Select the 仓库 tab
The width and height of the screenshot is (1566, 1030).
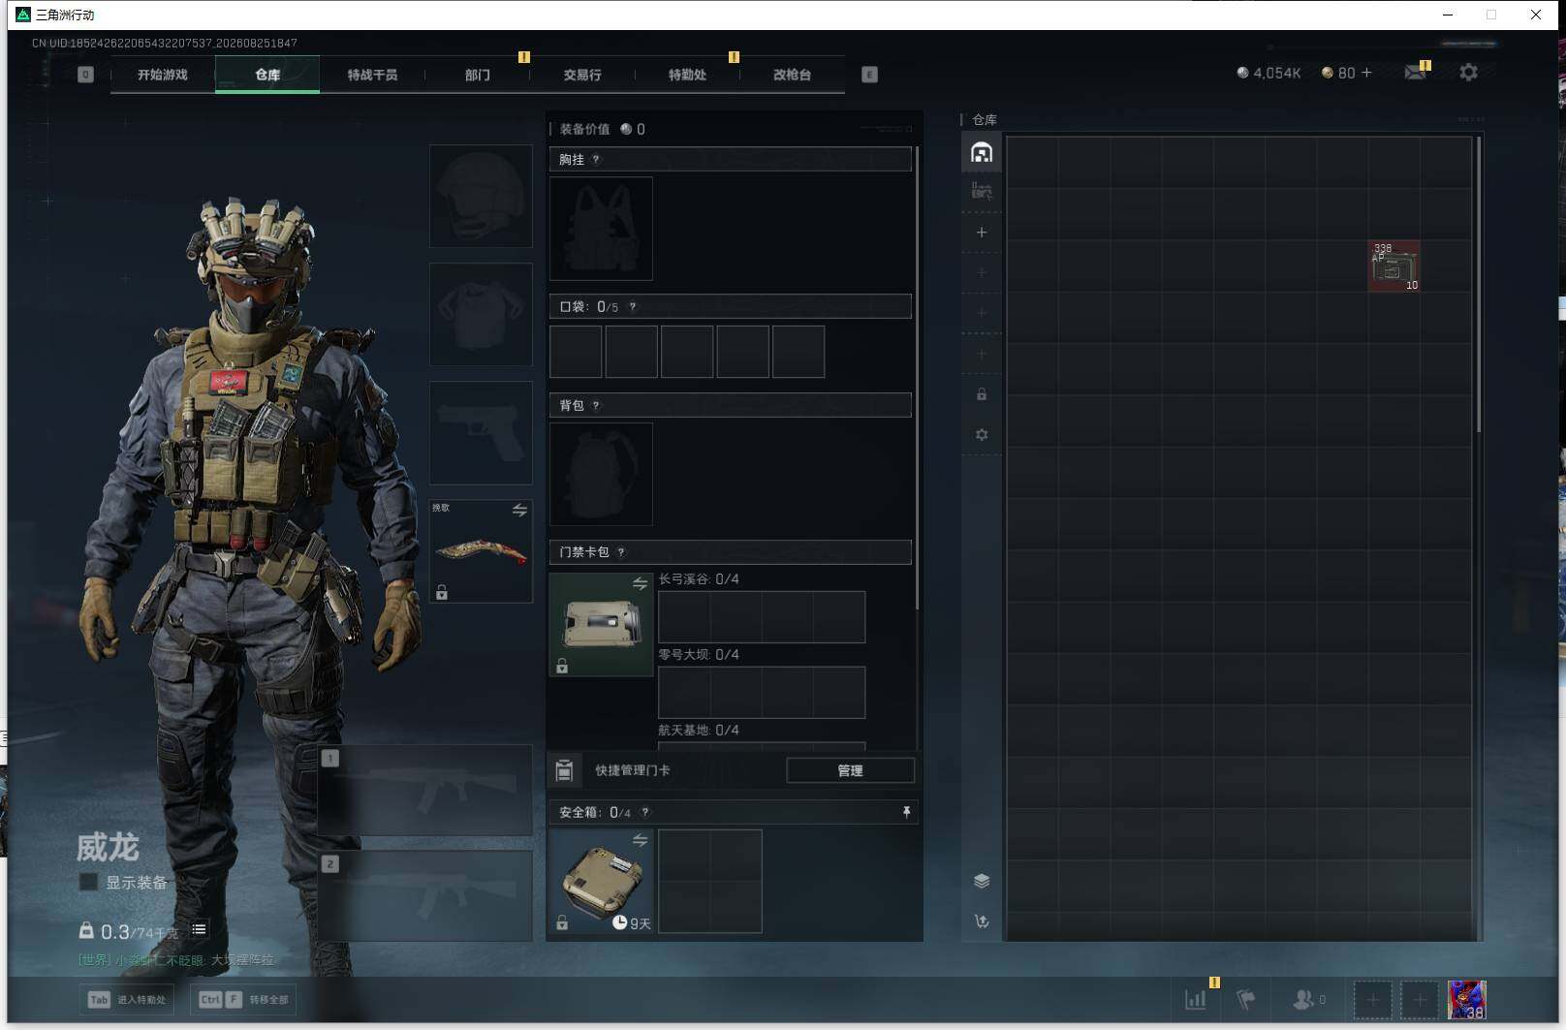tap(267, 75)
